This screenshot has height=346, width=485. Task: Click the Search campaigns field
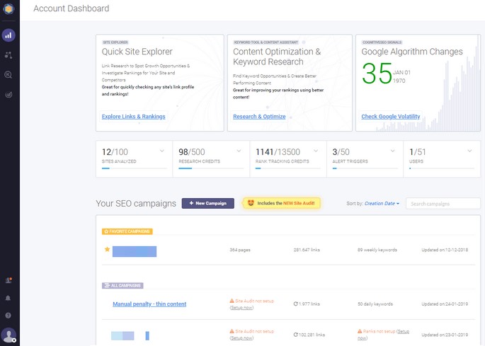point(443,204)
